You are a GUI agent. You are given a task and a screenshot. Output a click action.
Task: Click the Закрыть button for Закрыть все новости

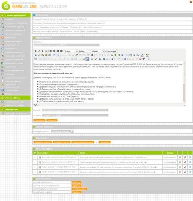tap(76, 192)
